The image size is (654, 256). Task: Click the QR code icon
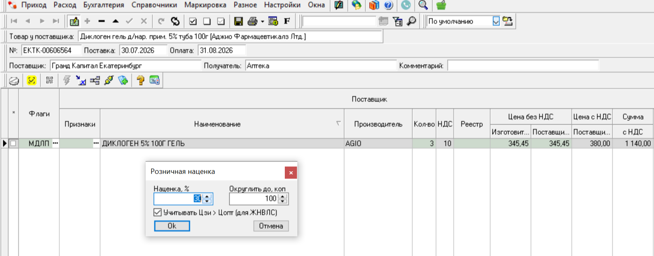tap(49, 80)
